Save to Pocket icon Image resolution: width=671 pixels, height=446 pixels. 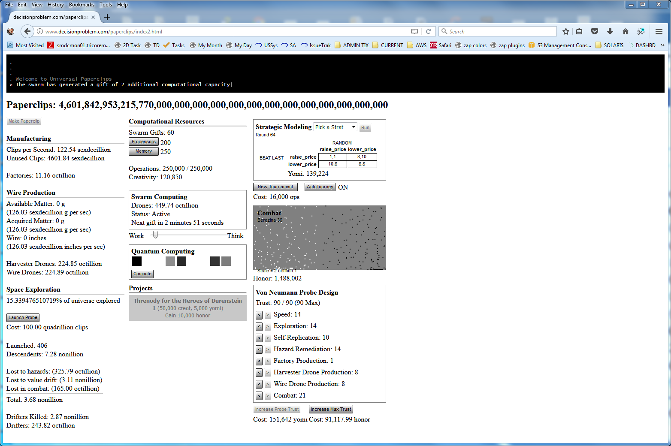(595, 31)
